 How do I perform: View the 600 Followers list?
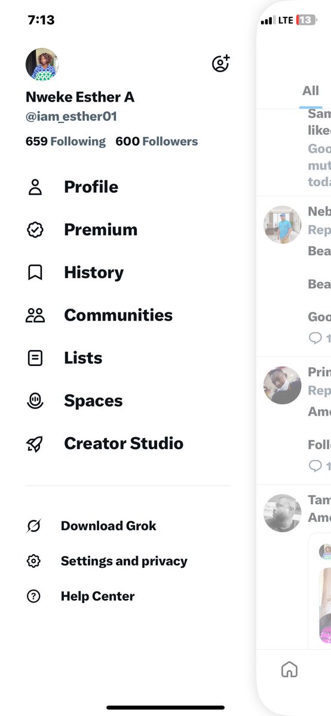[157, 142]
